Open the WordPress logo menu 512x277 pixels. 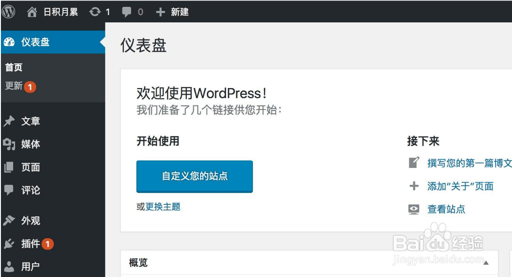click(9, 12)
